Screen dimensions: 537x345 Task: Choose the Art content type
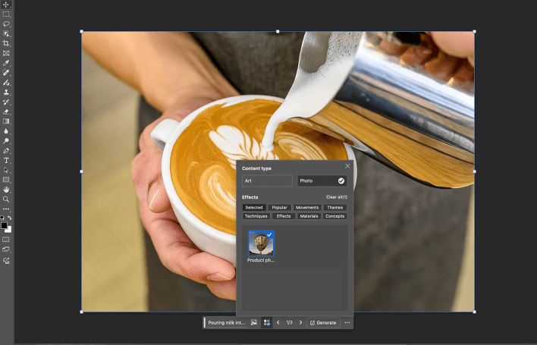pyautogui.click(x=267, y=181)
